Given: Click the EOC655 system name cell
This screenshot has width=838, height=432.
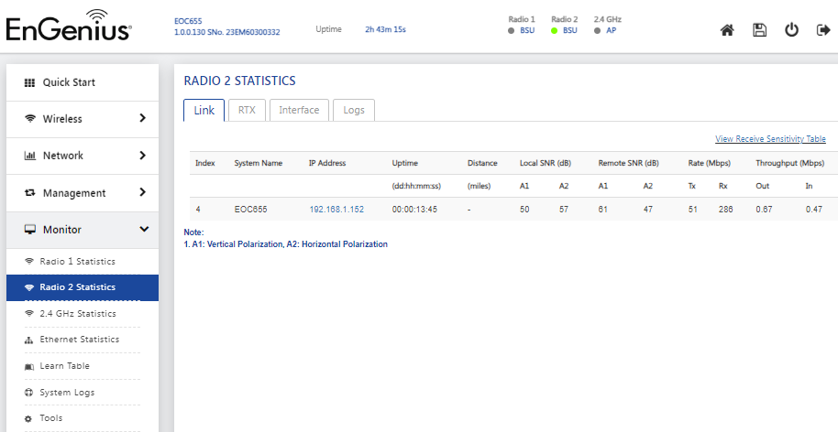Looking at the screenshot, I should (x=250, y=210).
